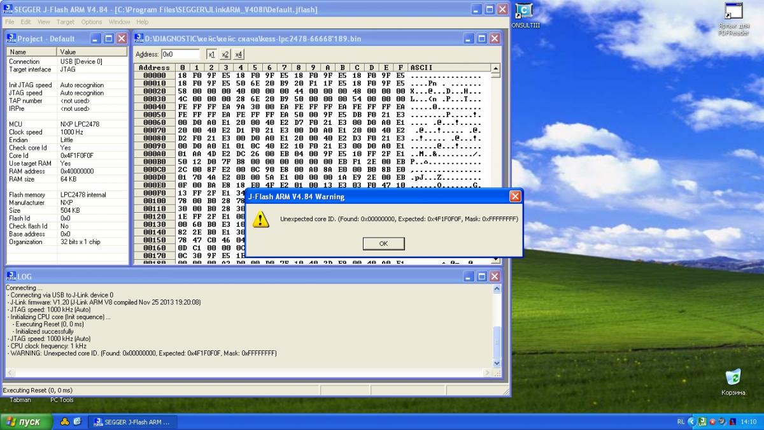Click 'CPU clock frequency: 1 kHz' log line
The width and height of the screenshot is (764, 430).
tap(48, 346)
